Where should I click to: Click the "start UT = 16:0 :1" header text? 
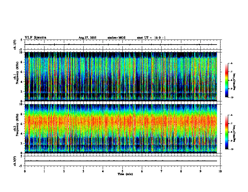pos(151,38)
